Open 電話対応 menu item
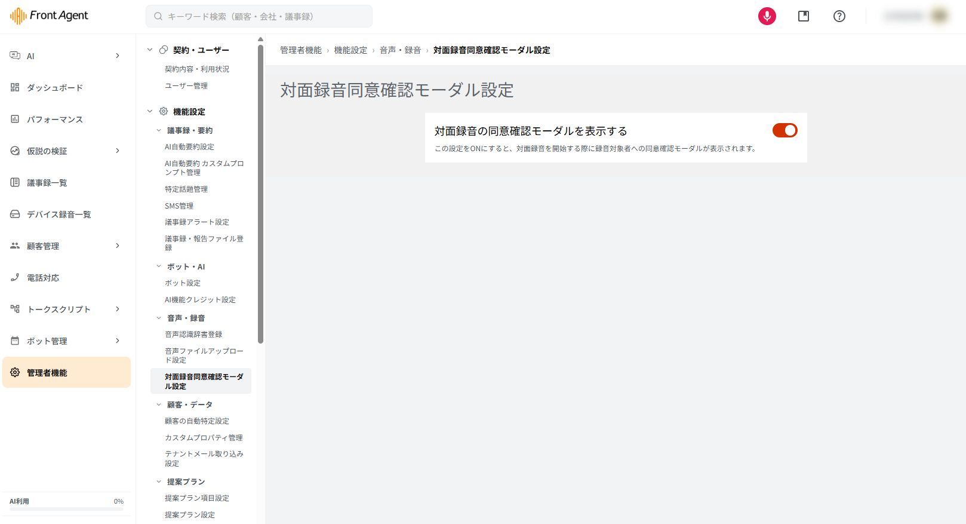966x524 pixels. pos(66,278)
